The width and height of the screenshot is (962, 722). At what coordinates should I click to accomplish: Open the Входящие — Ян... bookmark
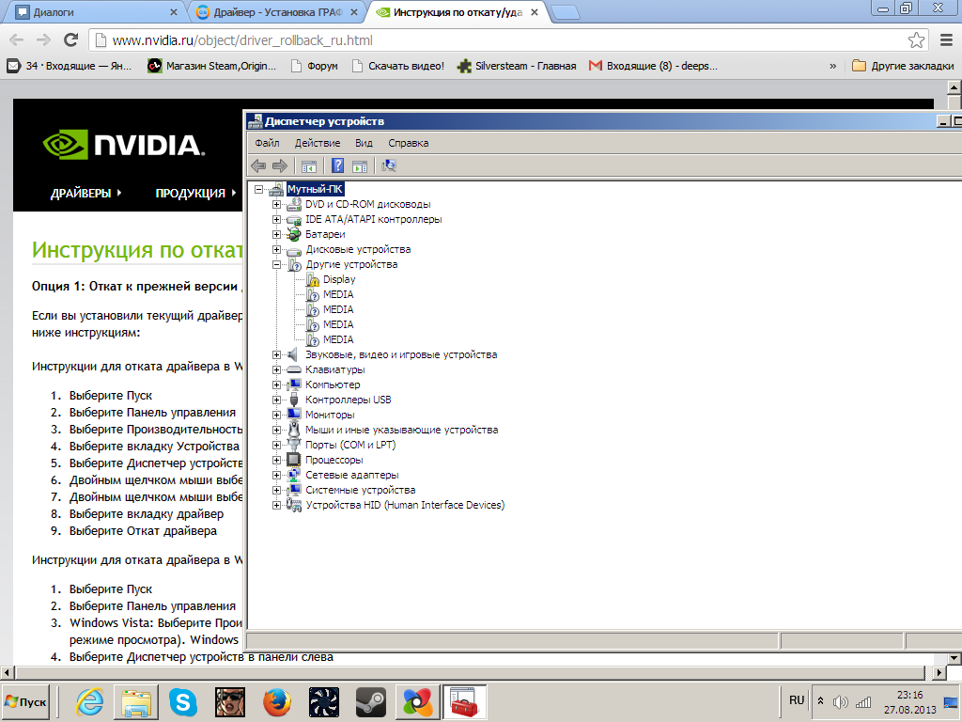[x=70, y=66]
